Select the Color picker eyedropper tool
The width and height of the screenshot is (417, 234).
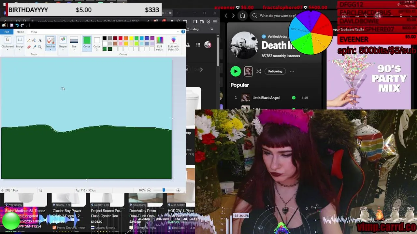[x=34, y=47]
